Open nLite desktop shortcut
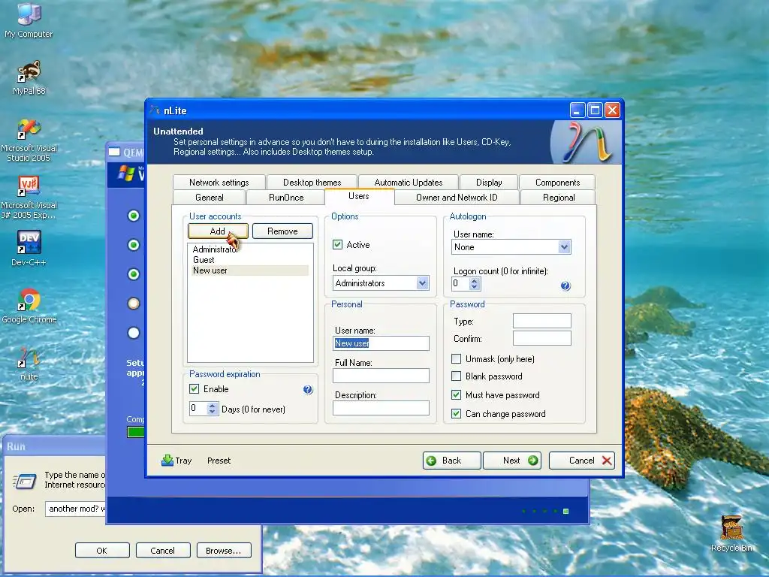The image size is (769, 577). (x=29, y=364)
